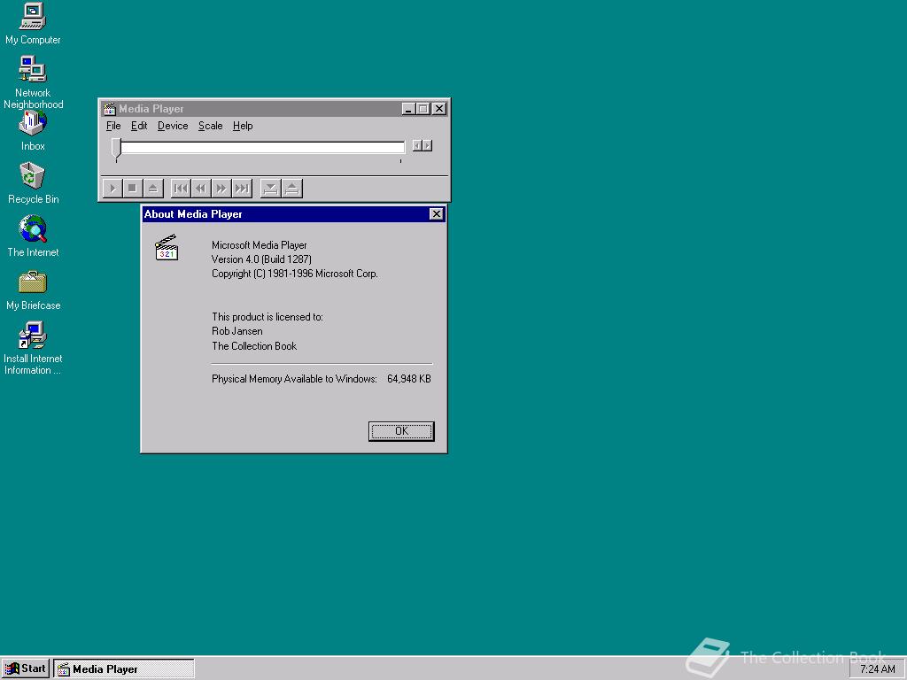This screenshot has height=680, width=907.
Task: Click the scroll-forward arrow beside the slider
Action: tap(428, 146)
